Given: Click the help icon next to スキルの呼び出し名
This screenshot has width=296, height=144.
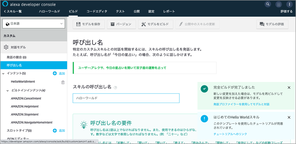Looking at the screenshot, I should pos(115,88).
